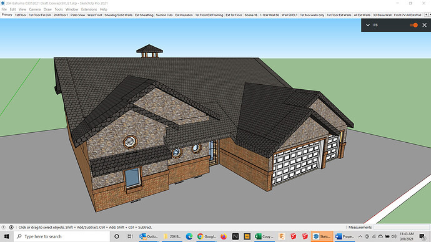The image size is (431, 242).
Task: Open the 204 B folder taskbar item
Action: [x=172, y=236]
